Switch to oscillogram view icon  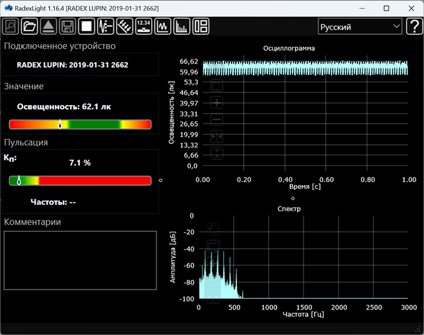162,26
